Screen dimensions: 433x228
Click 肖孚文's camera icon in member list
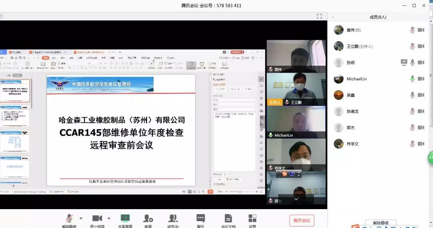click(421, 144)
